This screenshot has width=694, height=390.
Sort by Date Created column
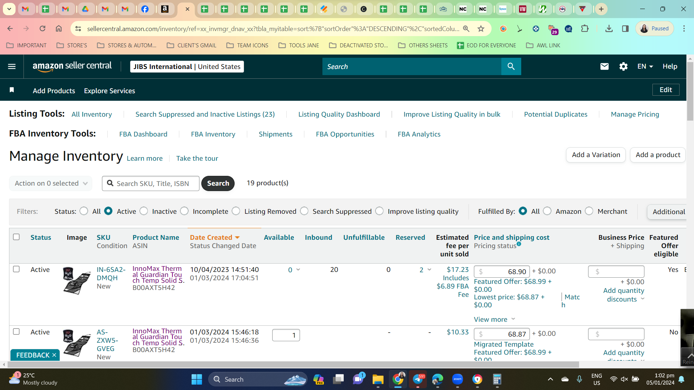[215, 237]
